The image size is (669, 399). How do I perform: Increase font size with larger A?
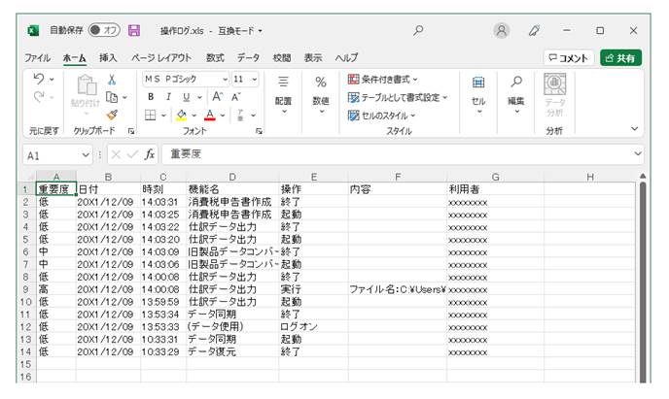click(x=217, y=97)
